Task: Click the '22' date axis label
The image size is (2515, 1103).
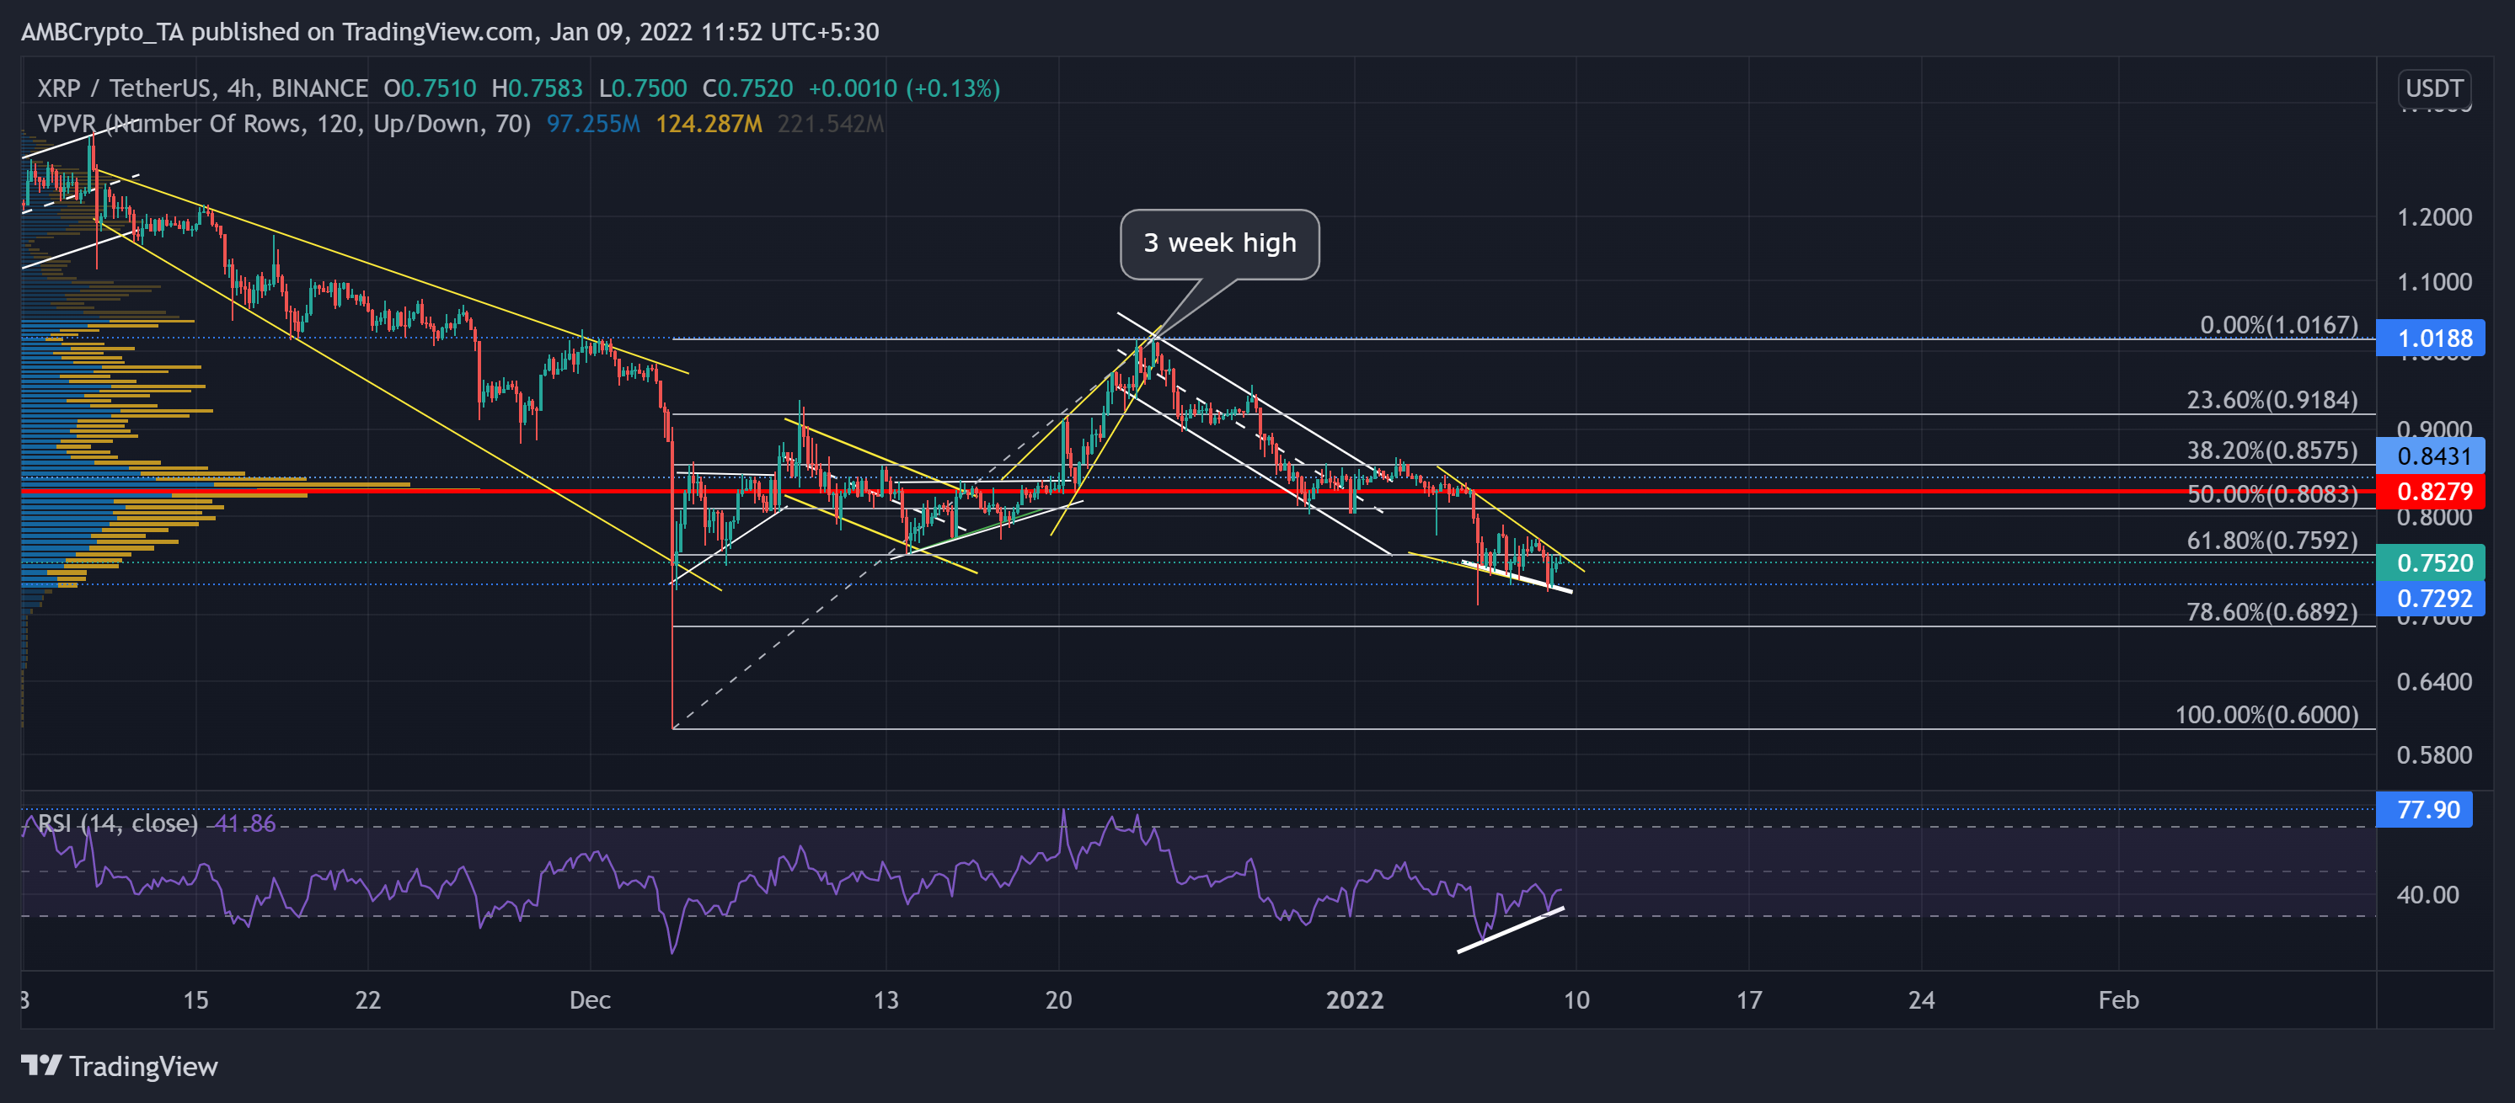Action: (367, 999)
